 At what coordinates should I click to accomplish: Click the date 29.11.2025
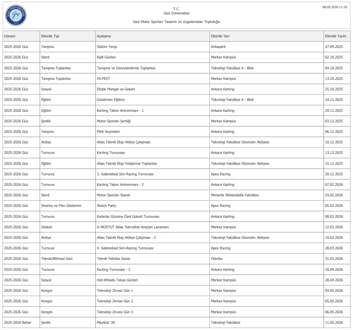tap(334, 111)
